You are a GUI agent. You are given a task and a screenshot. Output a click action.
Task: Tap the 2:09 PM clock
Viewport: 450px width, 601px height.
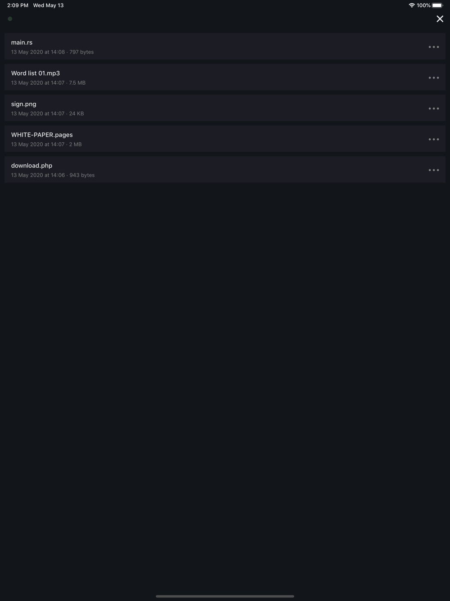point(18,5)
